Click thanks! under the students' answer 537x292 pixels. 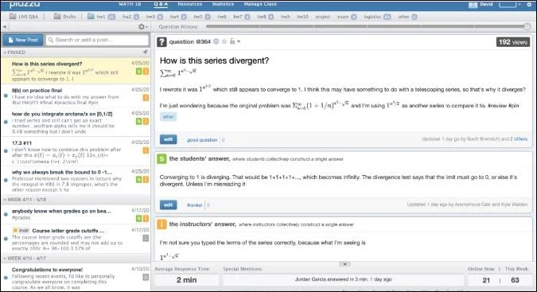click(x=195, y=205)
